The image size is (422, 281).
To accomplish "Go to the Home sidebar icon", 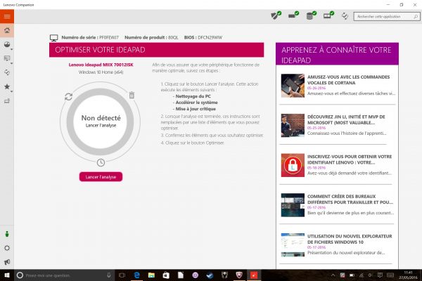I will (x=7, y=30).
